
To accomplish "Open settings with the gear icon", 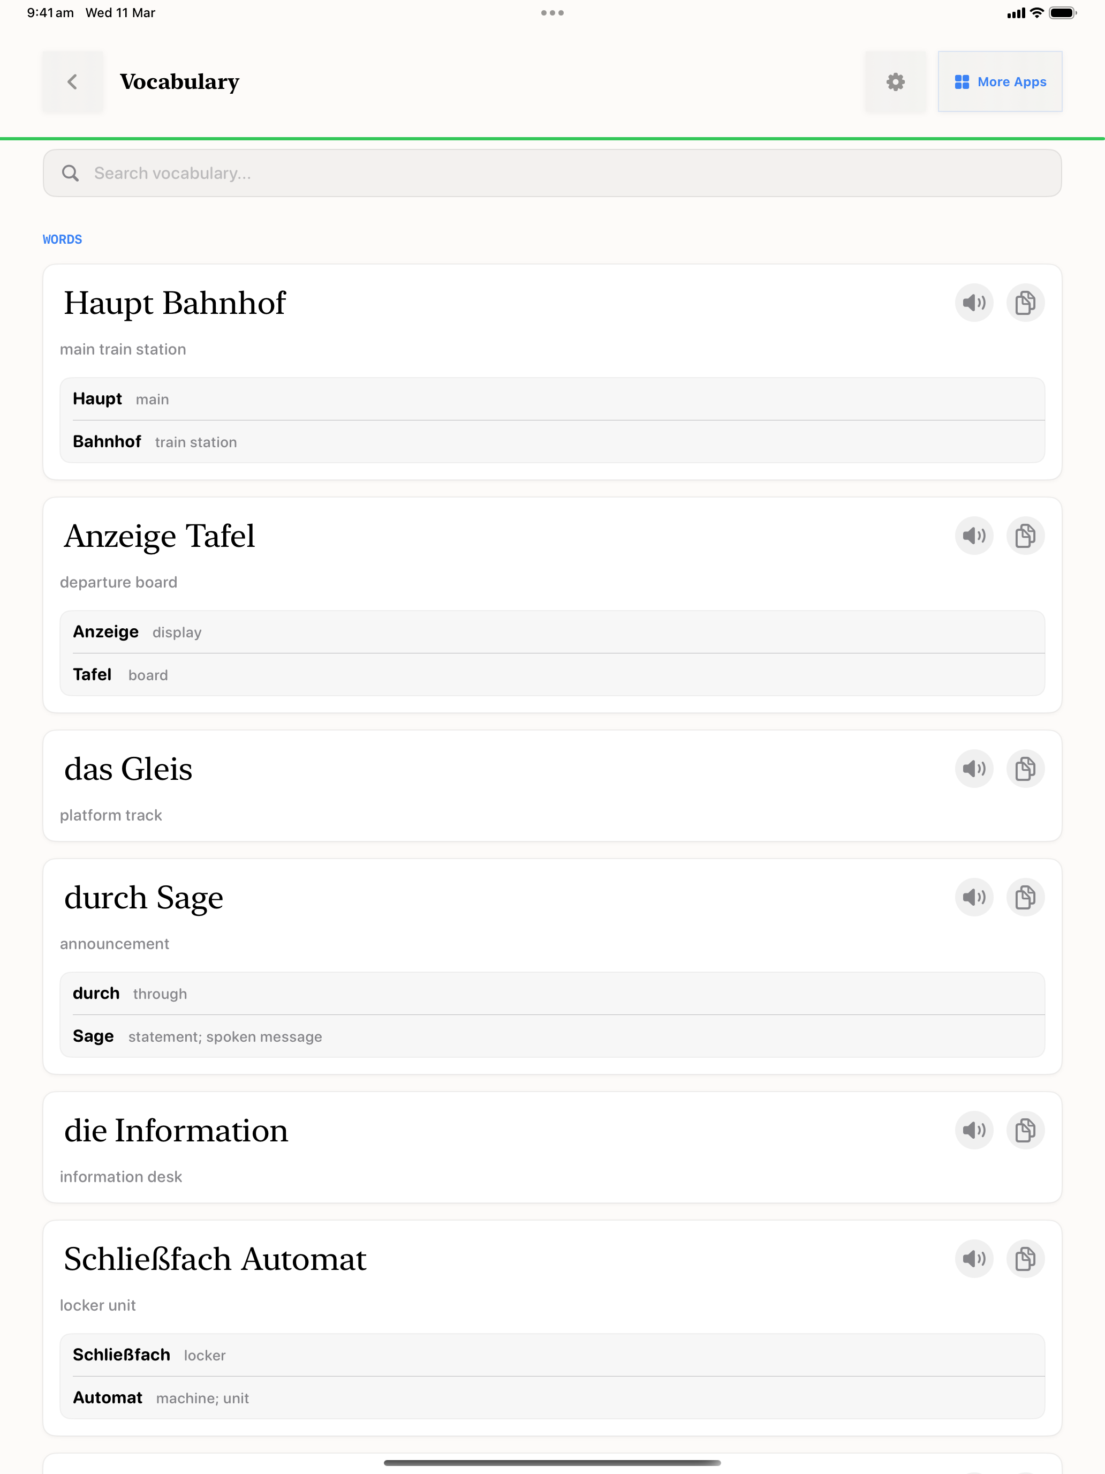I will pos(895,82).
